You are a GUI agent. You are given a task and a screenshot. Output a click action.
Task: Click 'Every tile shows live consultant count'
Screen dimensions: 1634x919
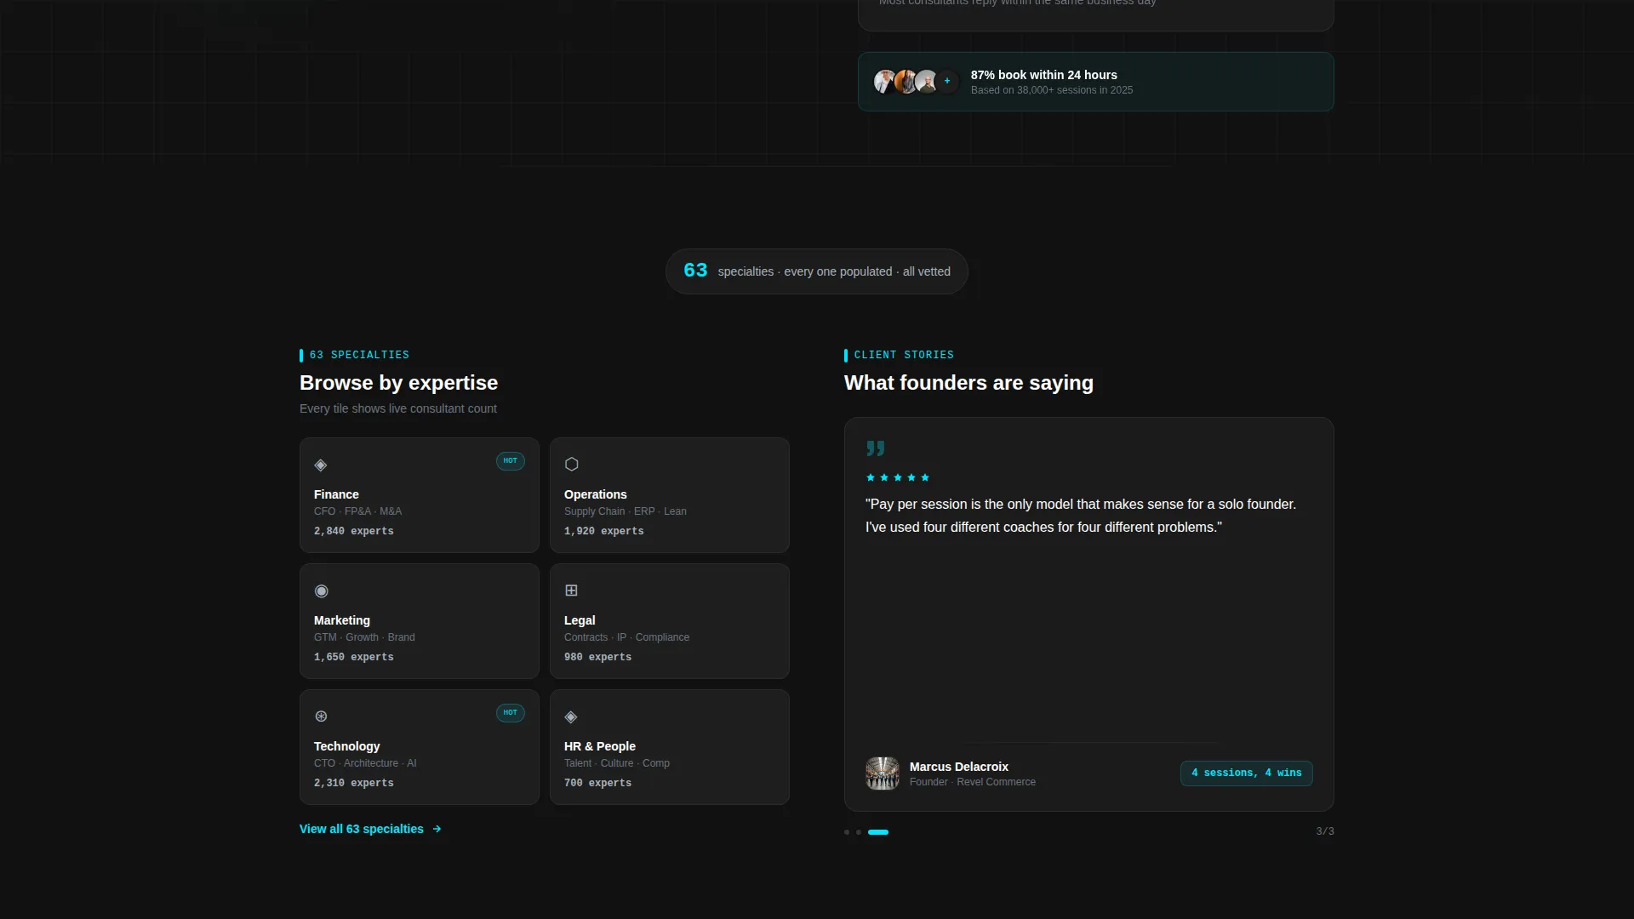point(398,408)
